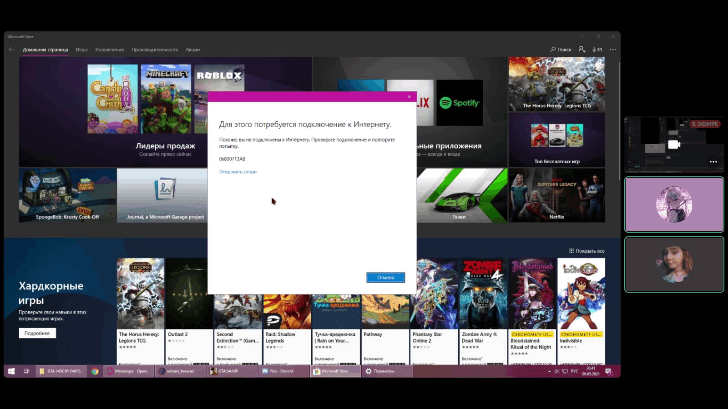Switch the РУС input language
This screenshot has width=728, height=409.
[x=575, y=371]
